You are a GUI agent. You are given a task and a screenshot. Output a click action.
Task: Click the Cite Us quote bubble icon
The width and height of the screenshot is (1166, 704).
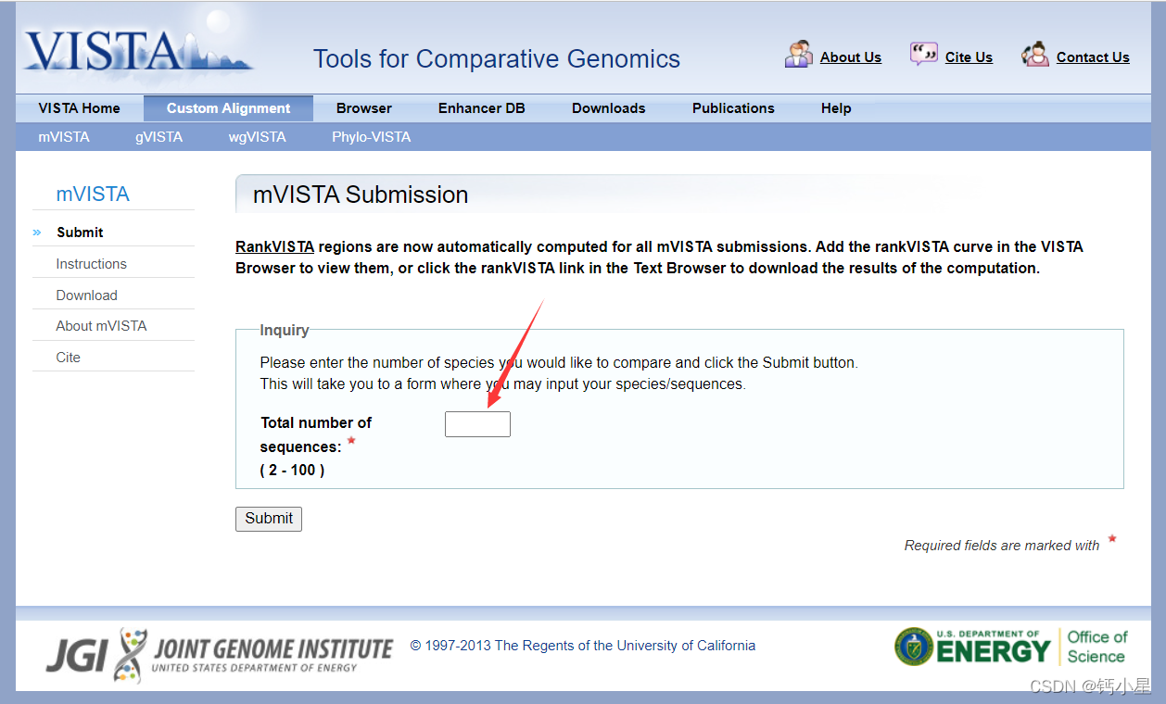point(923,55)
